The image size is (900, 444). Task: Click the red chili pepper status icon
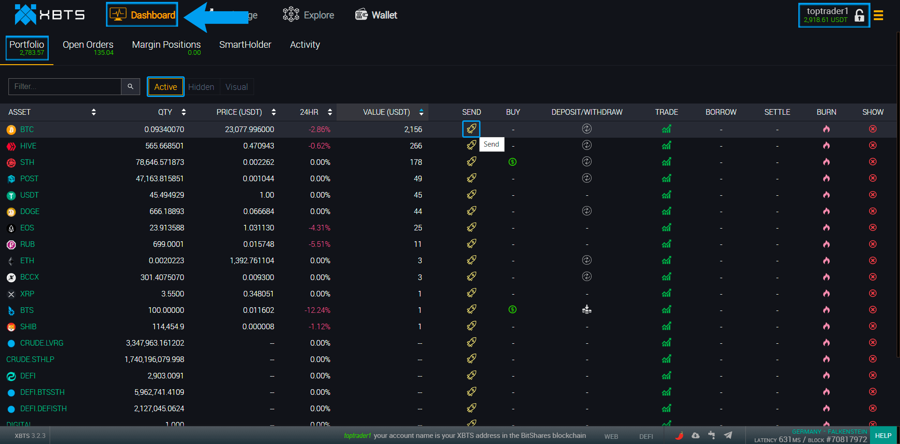679,436
